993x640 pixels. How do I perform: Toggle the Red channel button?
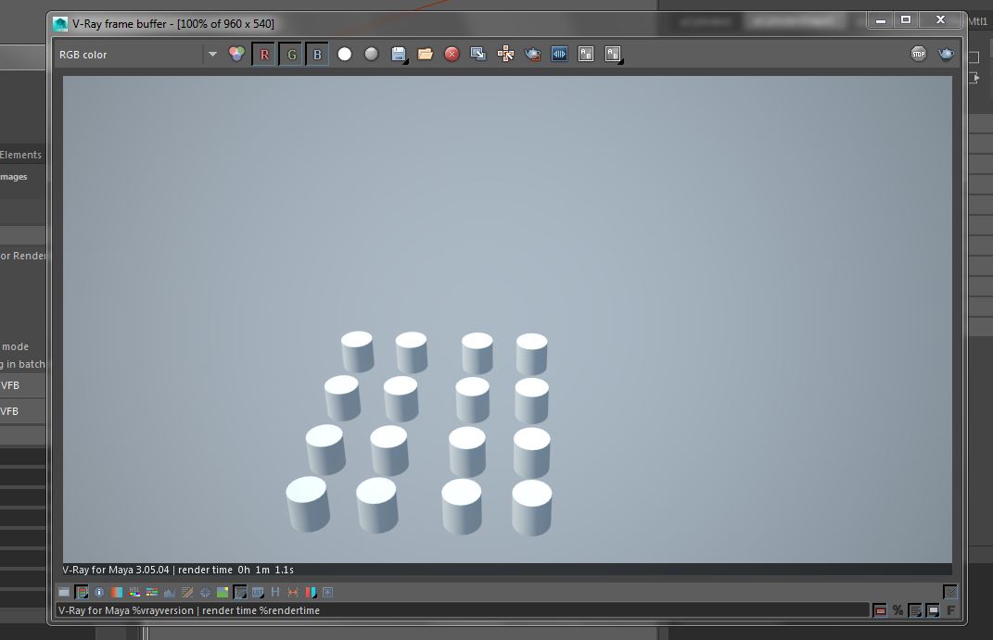[264, 55]
